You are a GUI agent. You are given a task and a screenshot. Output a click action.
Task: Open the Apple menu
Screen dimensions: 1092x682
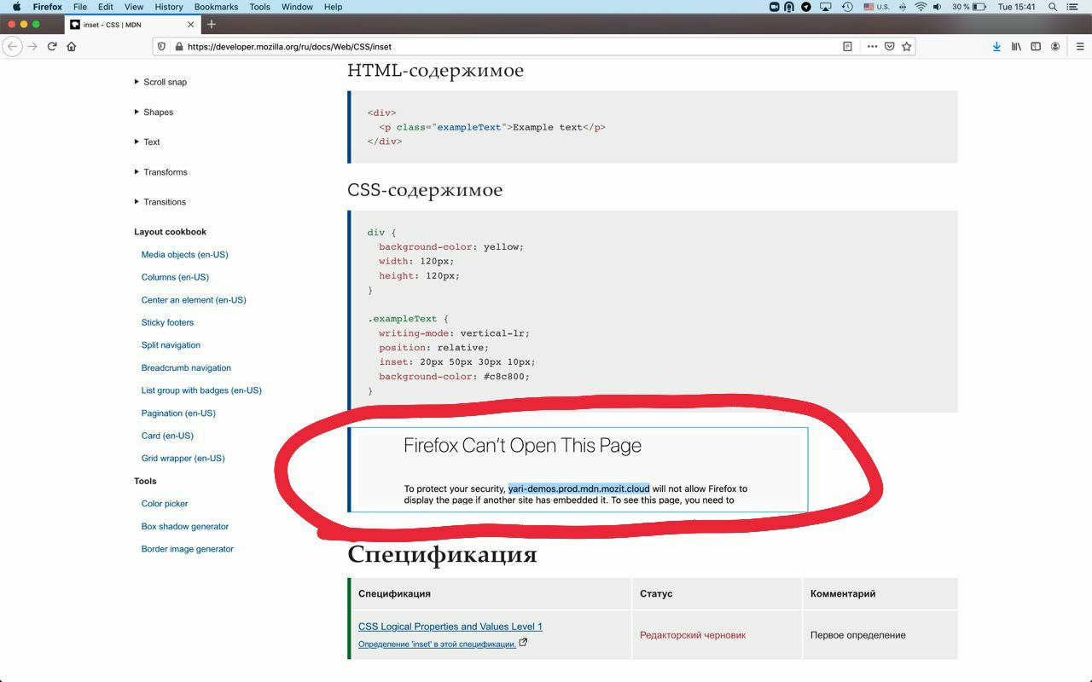tap(15, 7)
